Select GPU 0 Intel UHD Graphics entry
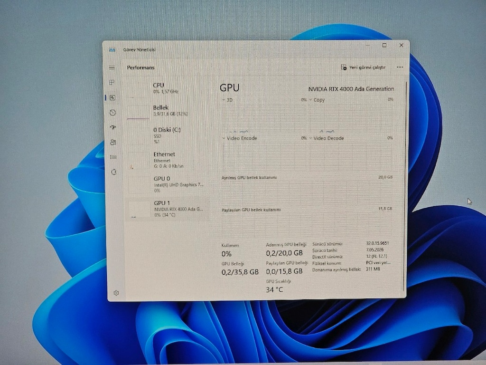 [168, 184]
